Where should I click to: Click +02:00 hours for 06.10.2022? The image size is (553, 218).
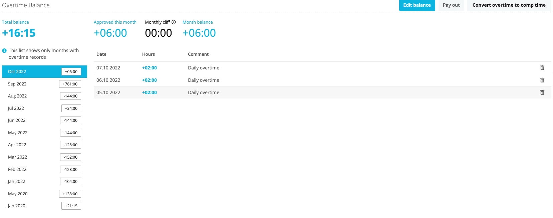pyautogui.click(x=150, y=80)
